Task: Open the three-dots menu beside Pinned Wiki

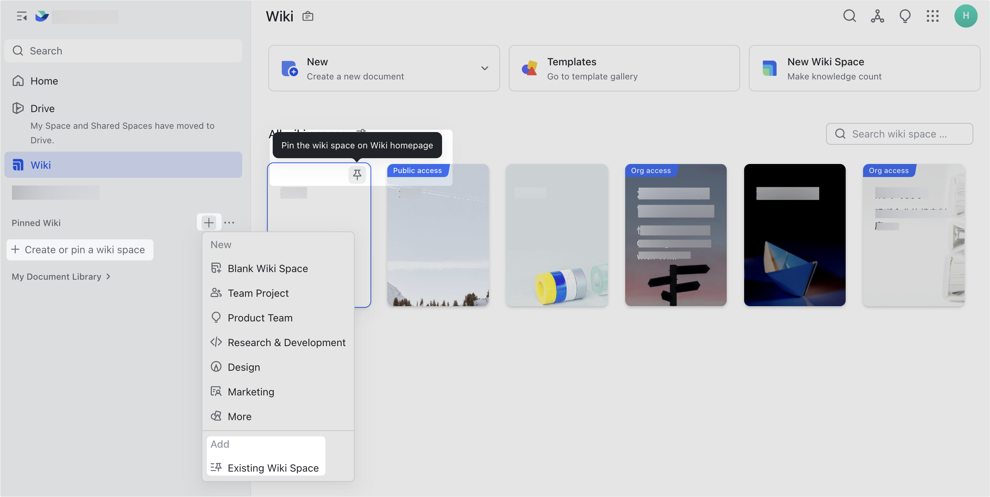Action: click(x=229, y=222)
